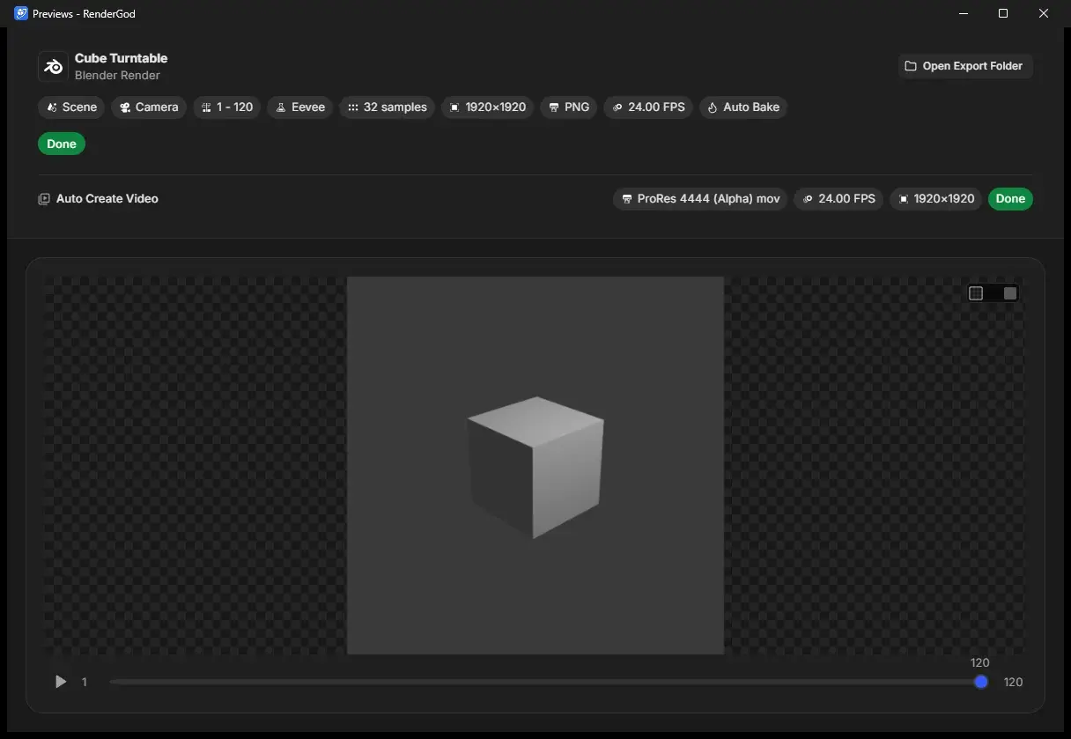Image resolution: width=1071 pixels, height=739 pixels.
Task: Minimize the RenderGod window
Action: coord(963,13)
